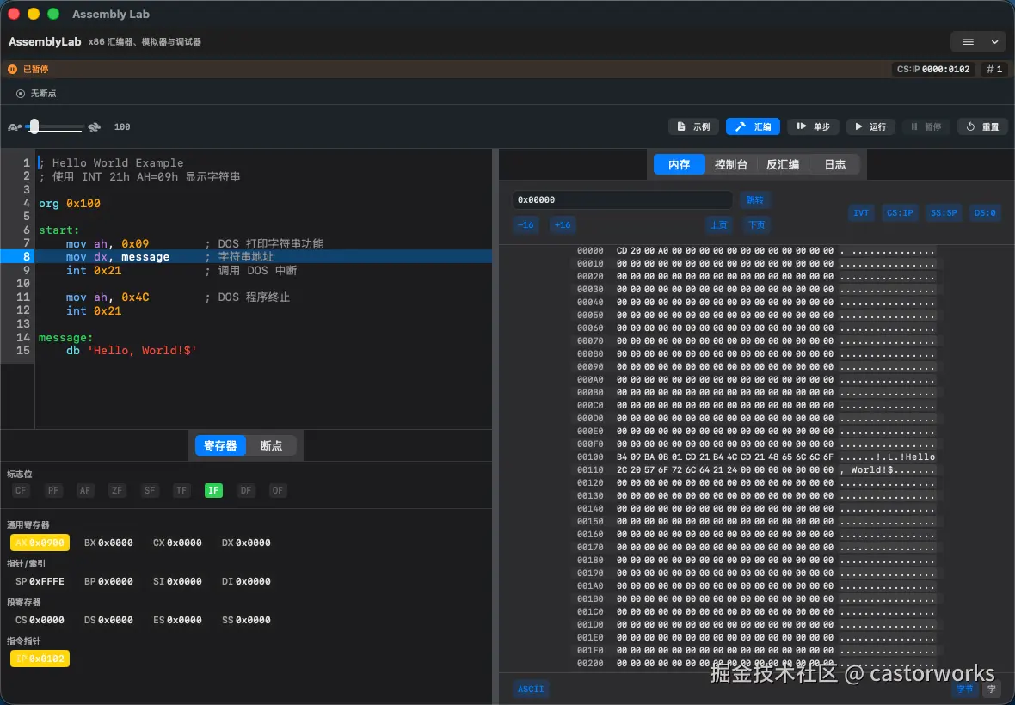Toggle the ASCII display button
The image size is (1015, 705).
pos(531,689)
